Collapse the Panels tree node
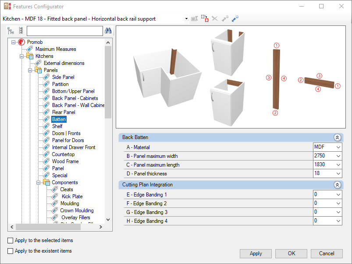Screen dimensions: 352x264 (30, 70)
